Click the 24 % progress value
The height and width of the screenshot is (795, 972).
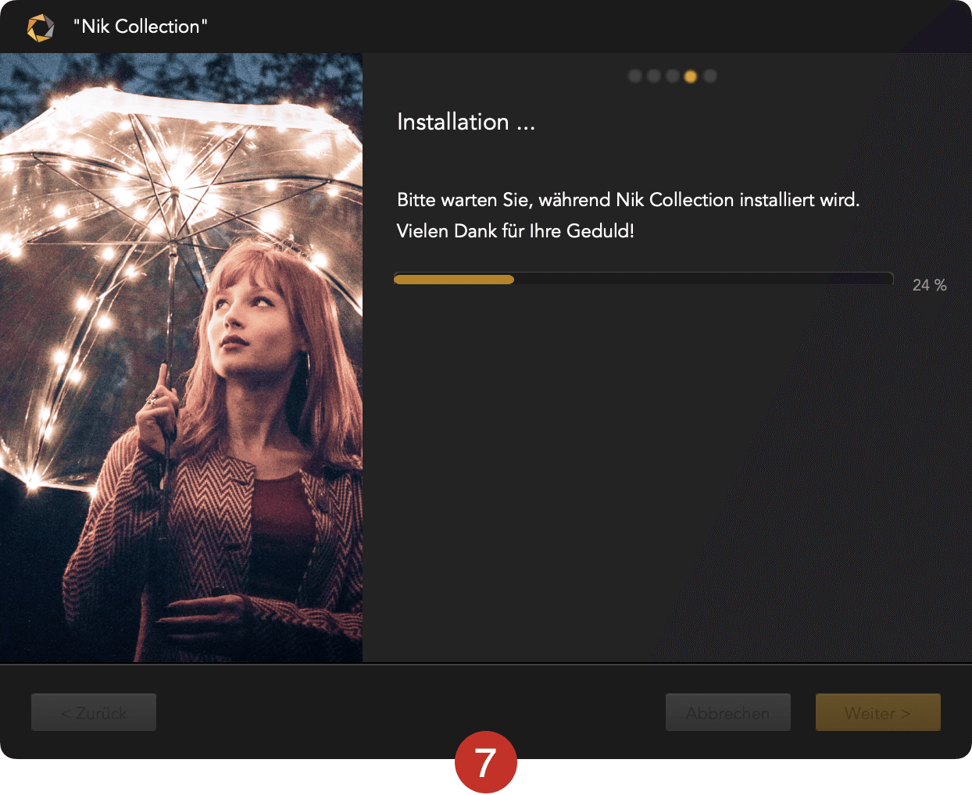coord(930,285)
